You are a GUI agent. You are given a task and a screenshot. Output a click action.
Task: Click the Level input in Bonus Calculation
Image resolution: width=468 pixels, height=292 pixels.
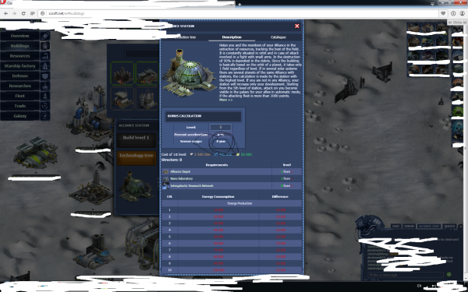click(x=221, y=127)
